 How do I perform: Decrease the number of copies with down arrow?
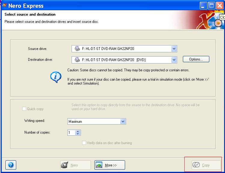click(x=78, y=134)
